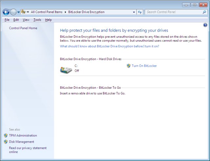Click the TPM Administration shield icon
Image resolution: width=210 pixels, height=161 pixels.
(6, 135)
